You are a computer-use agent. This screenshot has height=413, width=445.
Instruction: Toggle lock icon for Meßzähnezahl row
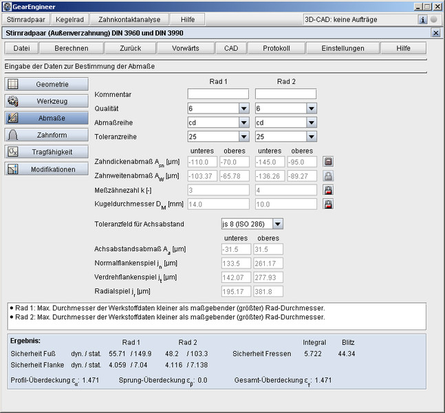(328, 190)
